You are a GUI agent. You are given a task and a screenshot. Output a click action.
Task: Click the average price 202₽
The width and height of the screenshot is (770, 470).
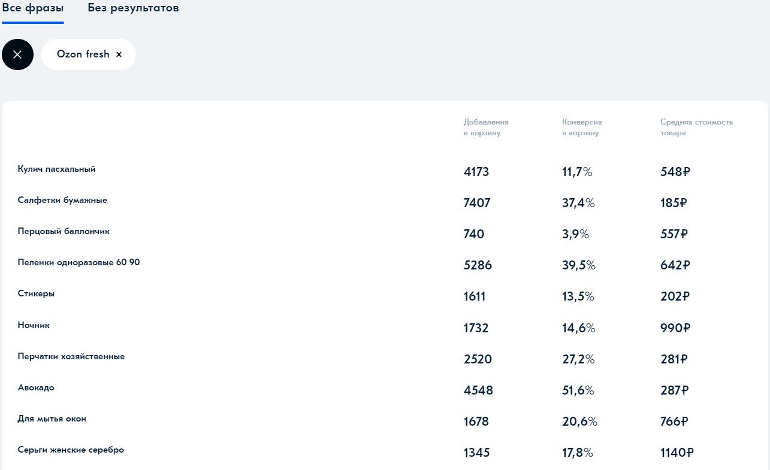coord(675,297)
